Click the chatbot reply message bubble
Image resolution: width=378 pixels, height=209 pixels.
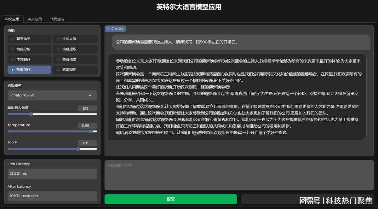(x=237, y=97)
